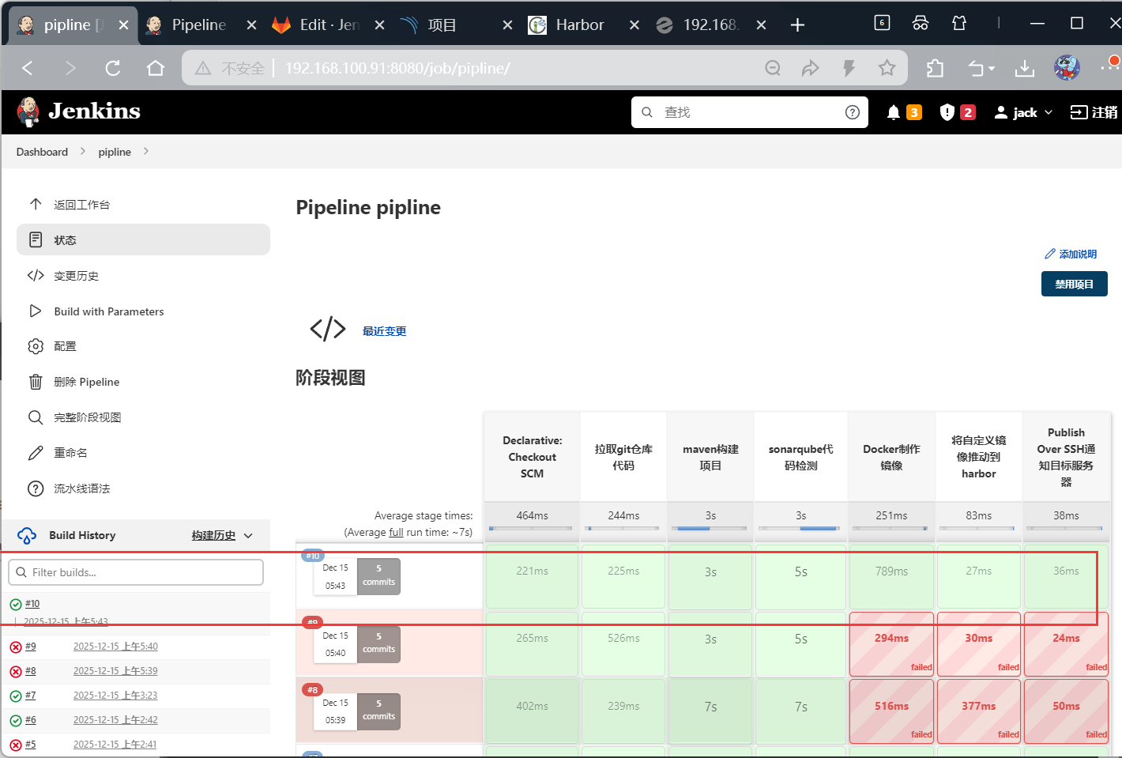This screenshot has height=758, width=1122.
Task: Click 789ms Docker stage cell of #10
Action: click(x=891, y=576)
